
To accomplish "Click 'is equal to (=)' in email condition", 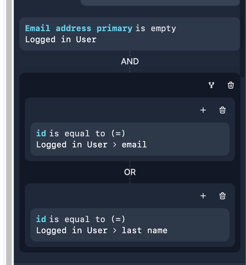I will tap(87, 134).
